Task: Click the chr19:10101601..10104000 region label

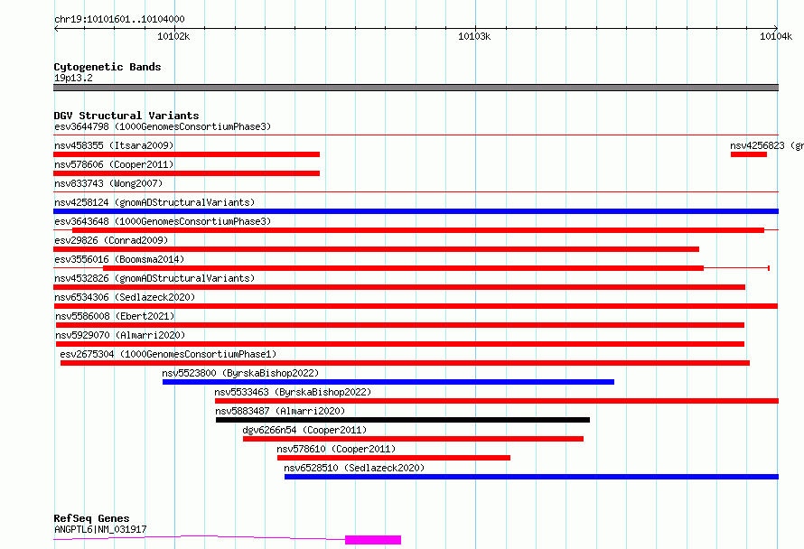Action: pyautogui.click(x=119, y=19)
